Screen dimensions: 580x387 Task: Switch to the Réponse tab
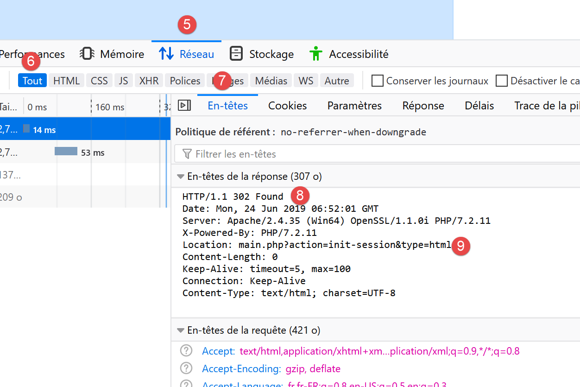423,106
